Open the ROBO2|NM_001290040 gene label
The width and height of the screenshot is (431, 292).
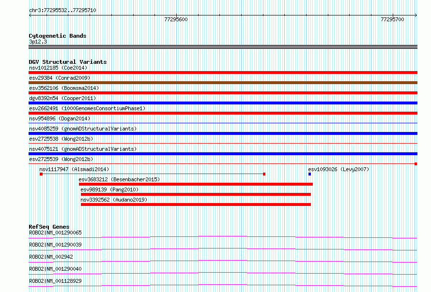(x=55, y=269)
